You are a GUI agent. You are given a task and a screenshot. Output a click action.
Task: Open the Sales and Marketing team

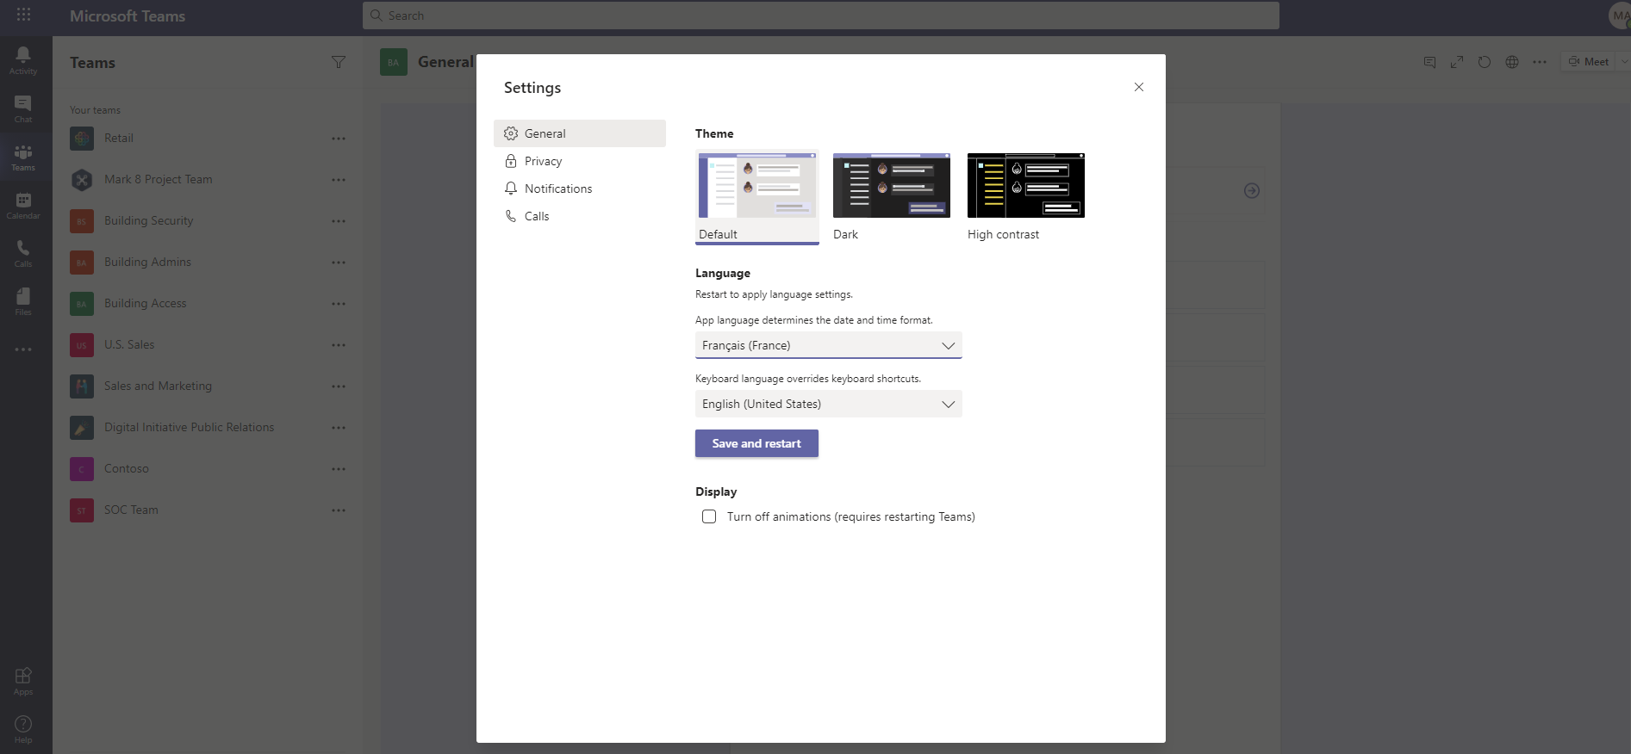pyautogui.click(x=158, y=386)
